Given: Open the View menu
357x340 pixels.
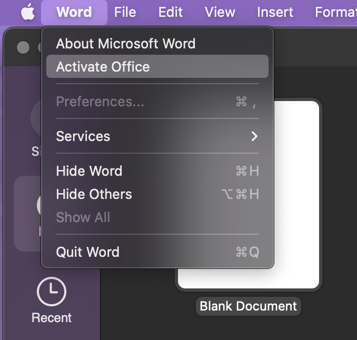Looking at the screenshot, I should coord(220,12).
